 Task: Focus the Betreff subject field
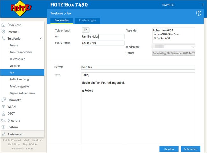138,67
